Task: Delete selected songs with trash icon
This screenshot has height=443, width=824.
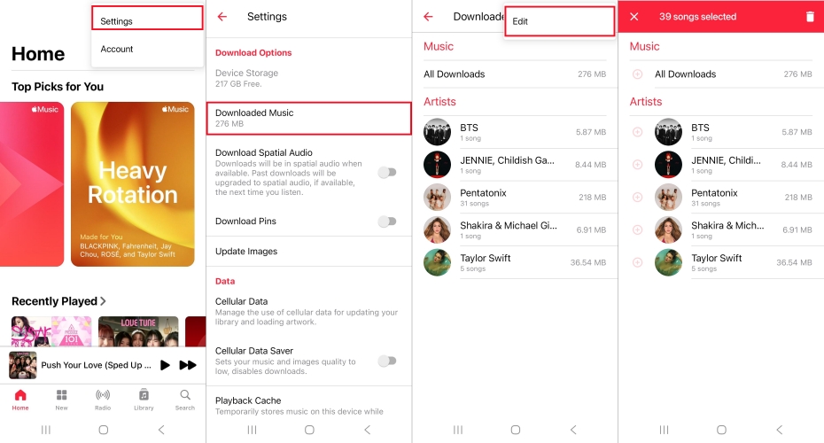Action: pyautogui.click(x=810, y=17)
